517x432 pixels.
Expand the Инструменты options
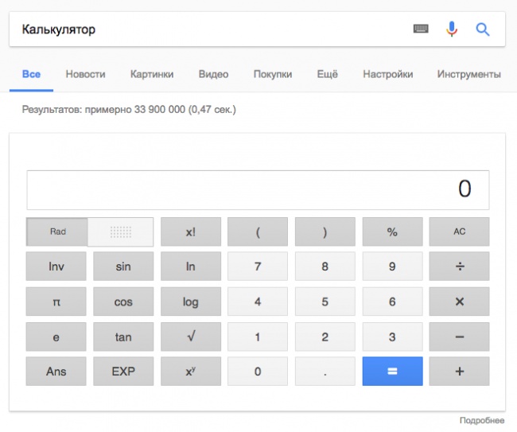coord(468,74)
